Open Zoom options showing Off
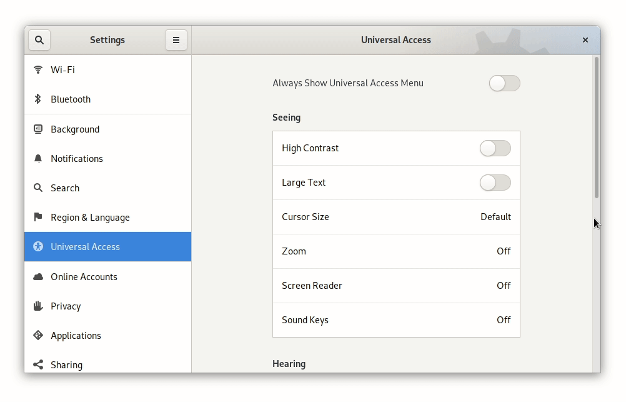This screenshot has height=402, width=626. [396, 251]
